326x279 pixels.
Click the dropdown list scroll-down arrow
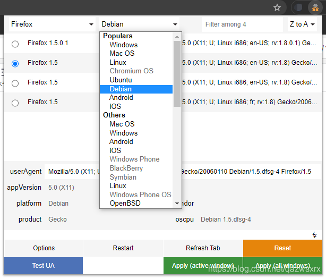pos(177,203)
